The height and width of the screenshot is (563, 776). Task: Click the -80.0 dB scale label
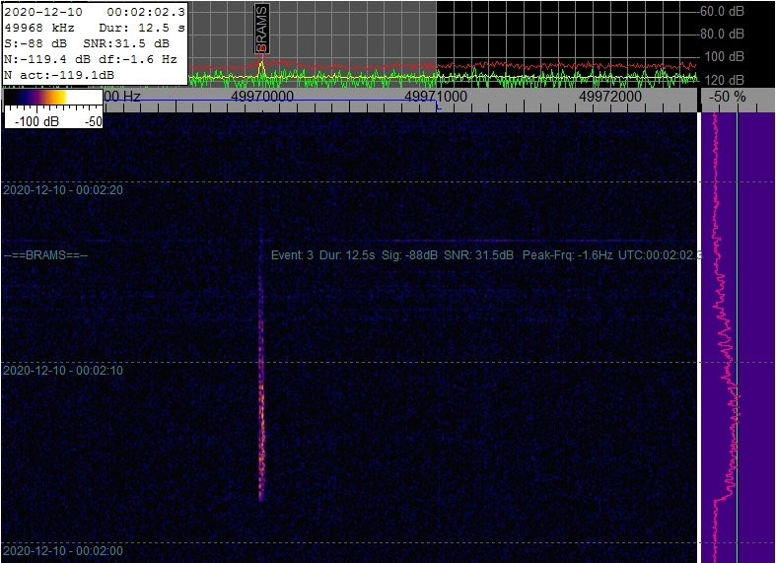722,34
